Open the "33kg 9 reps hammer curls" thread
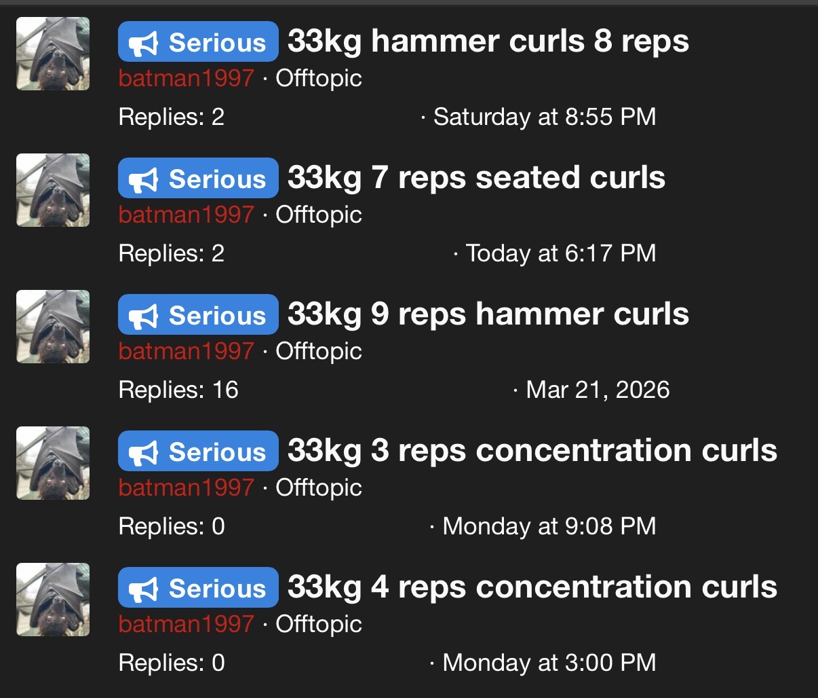The image size is (818, 698). 488,314
